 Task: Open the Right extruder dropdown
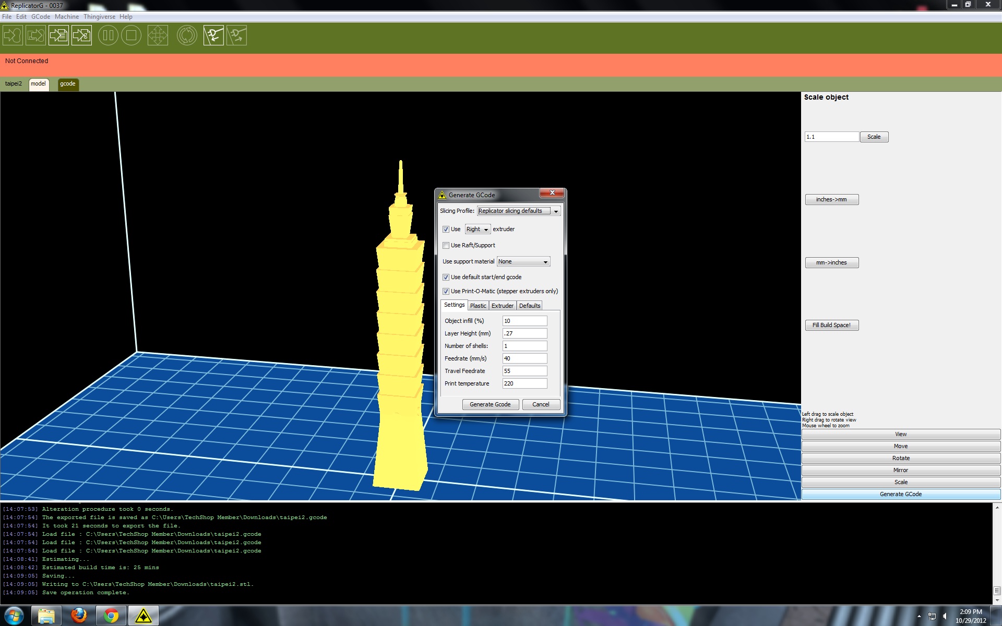coord(478,229)
